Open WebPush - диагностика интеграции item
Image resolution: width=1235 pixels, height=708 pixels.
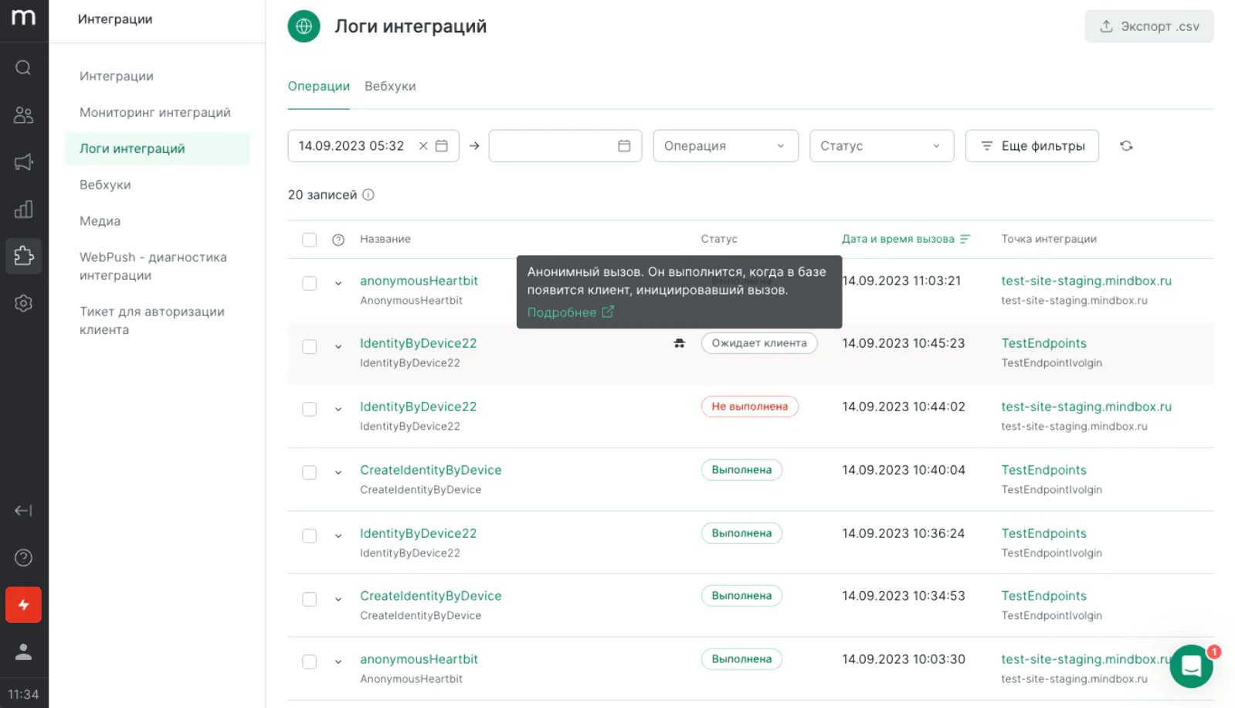coord(154,267)
